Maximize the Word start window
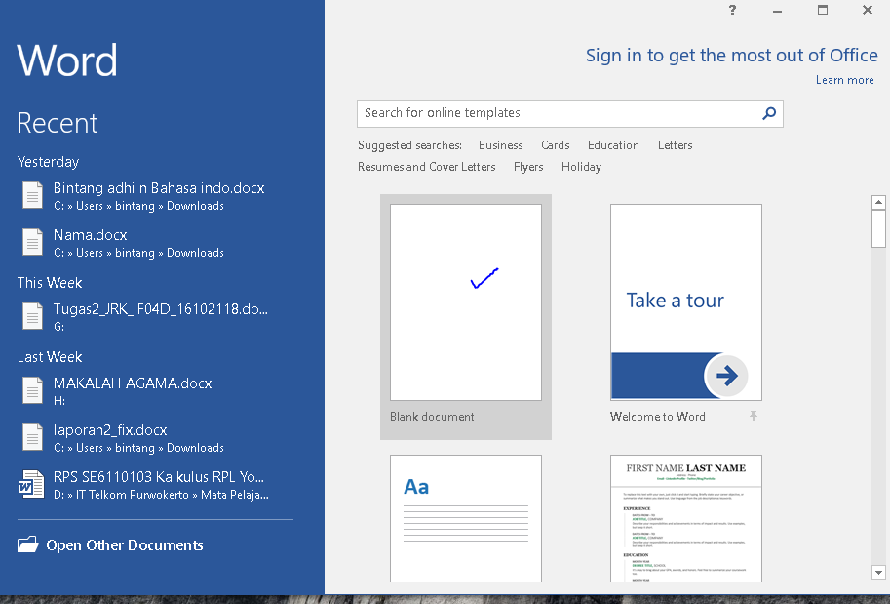This screenshot has height=604, width=890. (823, 10)
